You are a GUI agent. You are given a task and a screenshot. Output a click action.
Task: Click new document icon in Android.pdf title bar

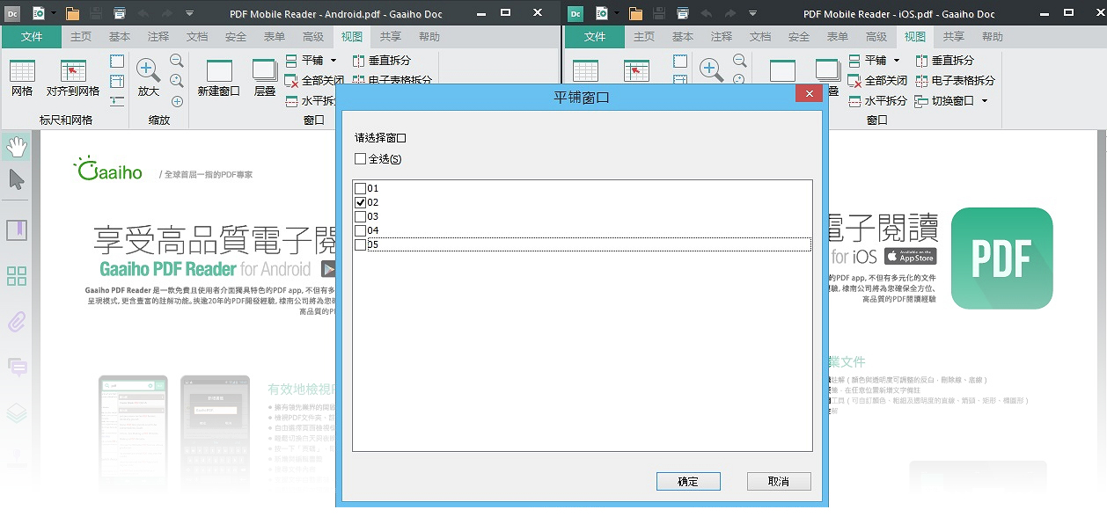39,13
